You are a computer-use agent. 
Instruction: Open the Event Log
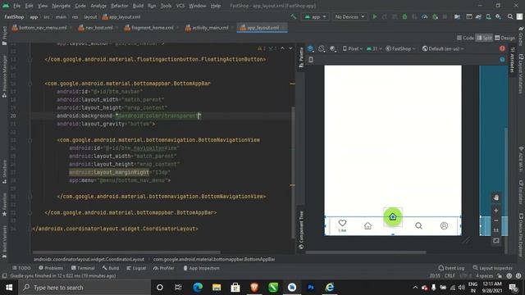pyautogui.click(x=451, y=268)
